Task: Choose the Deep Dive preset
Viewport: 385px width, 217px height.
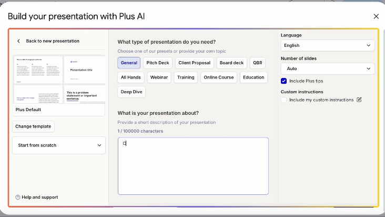Action: (x=131, y=92)
